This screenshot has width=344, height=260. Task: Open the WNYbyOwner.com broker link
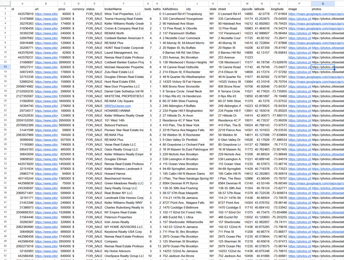[x=118, y=106]
